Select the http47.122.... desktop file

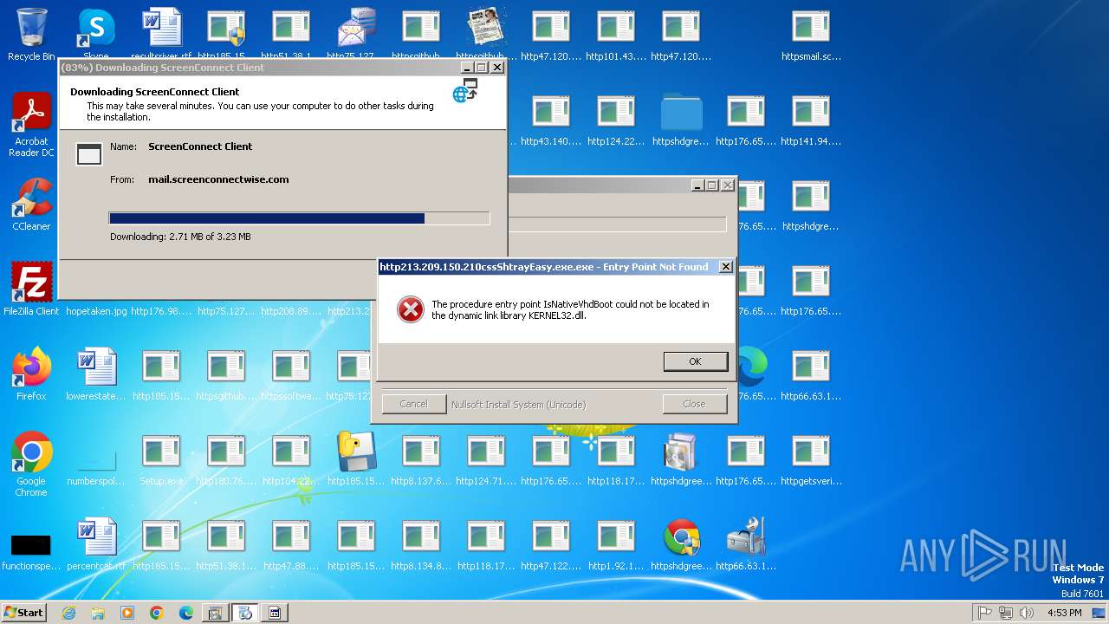(x=551, y=544)
